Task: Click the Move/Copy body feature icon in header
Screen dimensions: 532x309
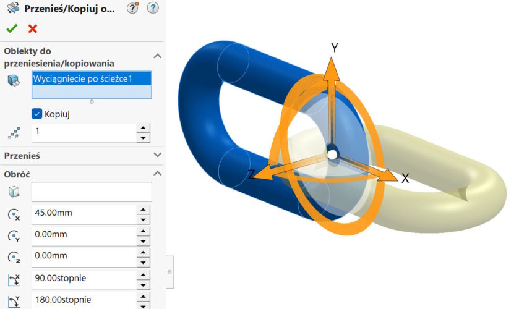Action: click(12, 8)
